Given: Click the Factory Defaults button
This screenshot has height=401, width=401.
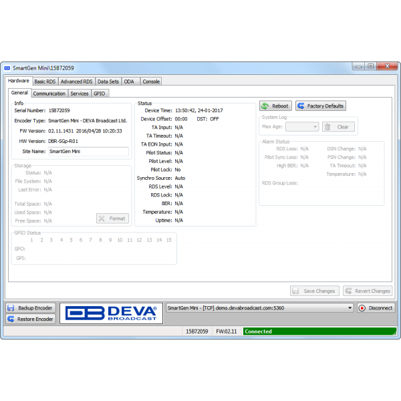Looking at the screenshot, I should (x=321, y=106).
